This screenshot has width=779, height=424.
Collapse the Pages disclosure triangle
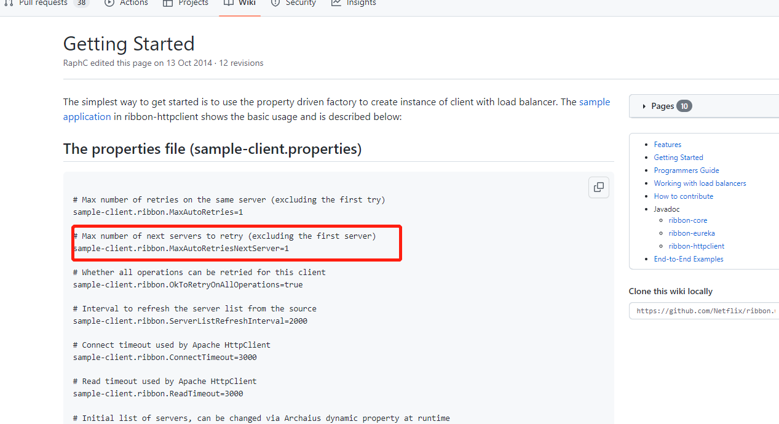[644, 105]
